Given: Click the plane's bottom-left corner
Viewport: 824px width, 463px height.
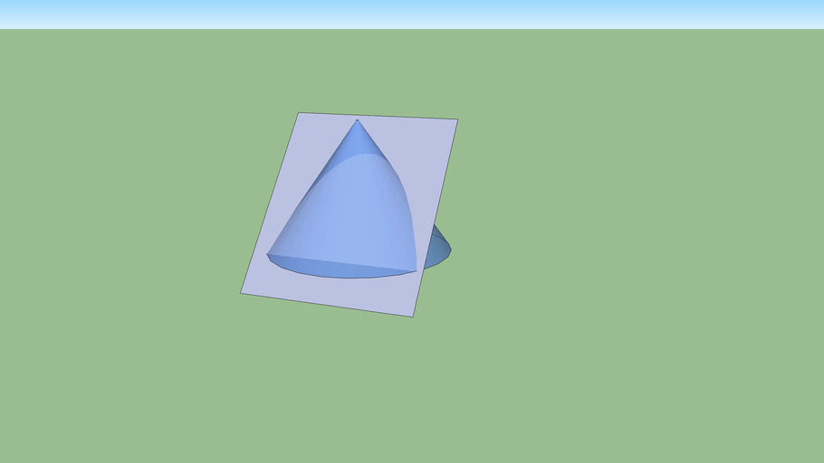Looking at the screenshot, I should 241,293.
